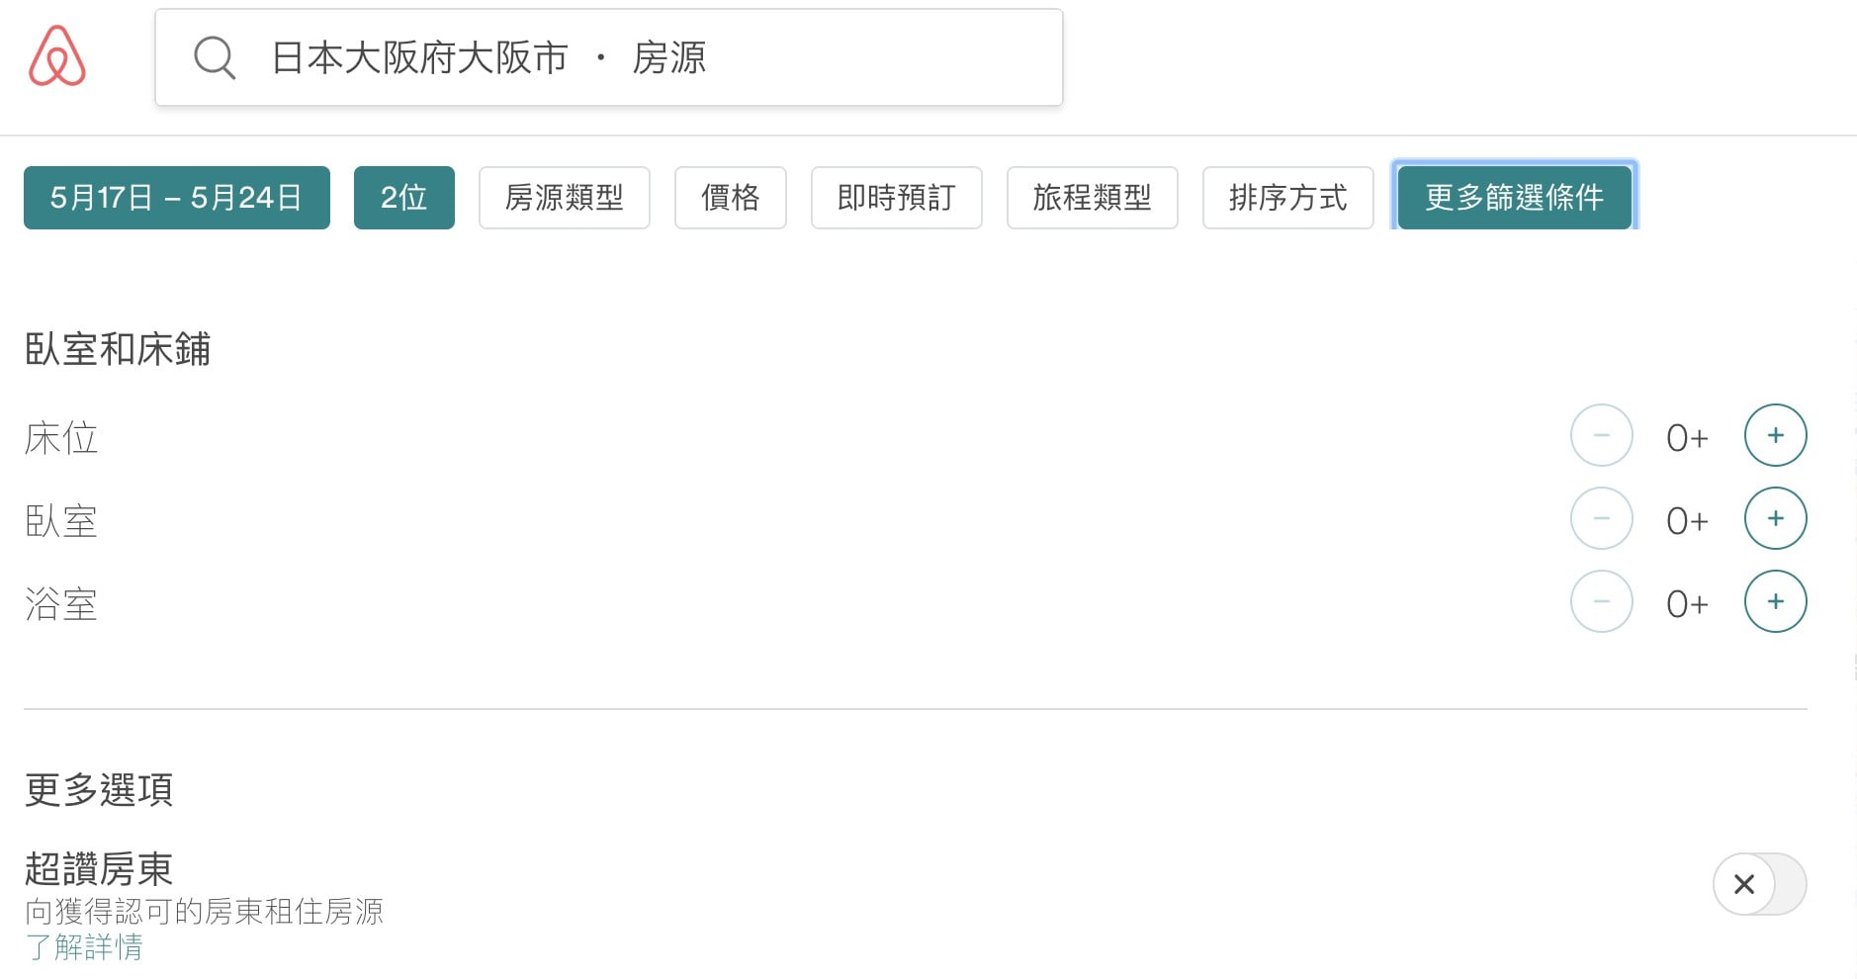
Task: Select the 即時預訂 filter
Action: tap(896, 198)
